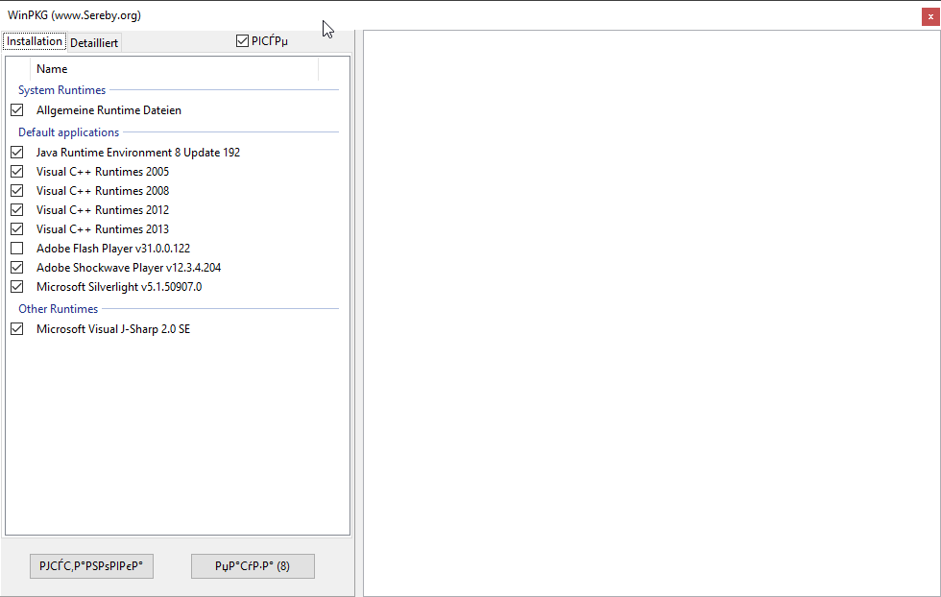
Task: Toggle the garbled checkbox beside the tabs
Action: pyautogui.click(x=242, y=41)
